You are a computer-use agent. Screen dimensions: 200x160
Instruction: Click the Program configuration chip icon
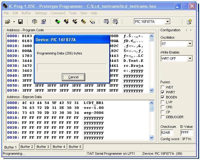tap(75, 22)
